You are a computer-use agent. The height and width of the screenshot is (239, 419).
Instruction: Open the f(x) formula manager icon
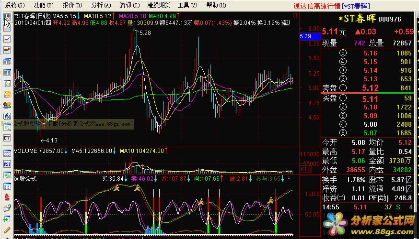[7, 116]
